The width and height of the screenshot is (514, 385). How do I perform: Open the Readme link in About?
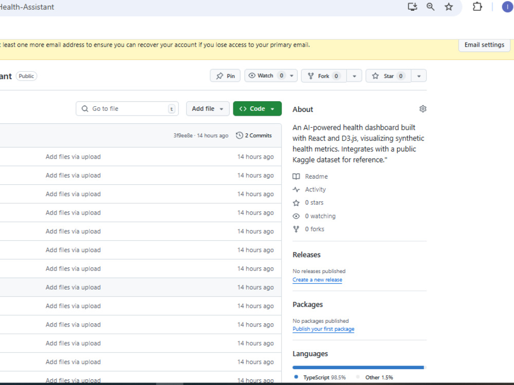coord(316,177)
